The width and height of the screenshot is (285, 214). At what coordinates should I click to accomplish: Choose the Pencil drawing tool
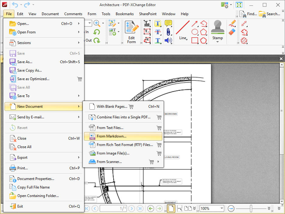click(232, 24)
